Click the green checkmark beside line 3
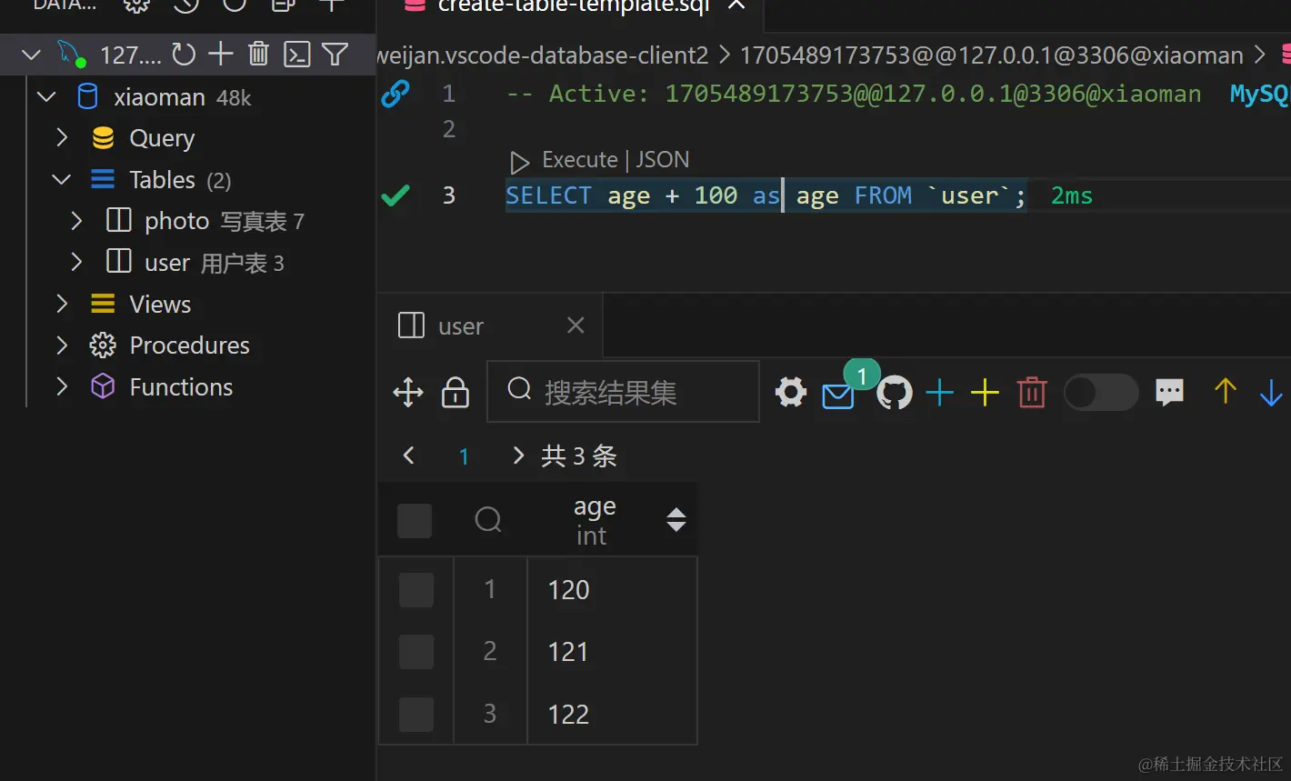1291x781 pixels. click(x=395, y=195)
